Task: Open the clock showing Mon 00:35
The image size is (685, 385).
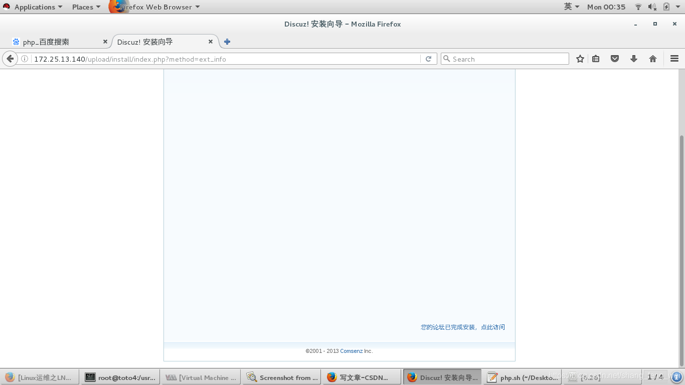Action: coord(606,7)
